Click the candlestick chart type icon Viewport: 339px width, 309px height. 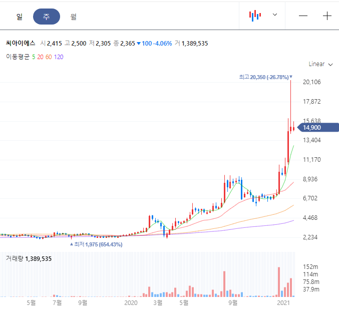pos(255,16)
